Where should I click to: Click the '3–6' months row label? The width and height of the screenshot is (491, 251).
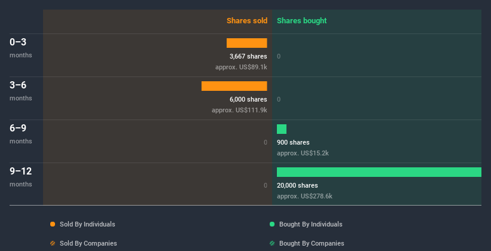[x=18, y=85]
